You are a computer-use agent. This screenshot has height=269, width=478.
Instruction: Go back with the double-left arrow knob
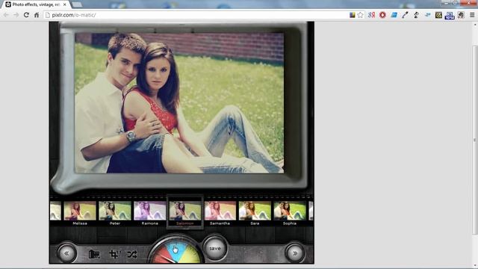[66, 253]
